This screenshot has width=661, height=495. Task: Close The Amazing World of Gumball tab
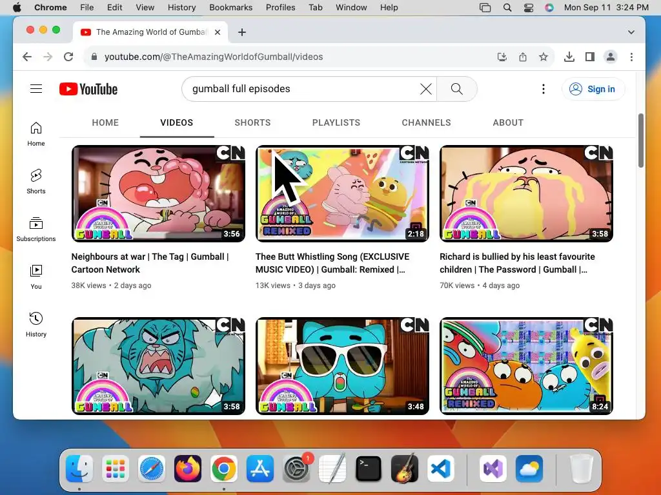coord(218,32)
